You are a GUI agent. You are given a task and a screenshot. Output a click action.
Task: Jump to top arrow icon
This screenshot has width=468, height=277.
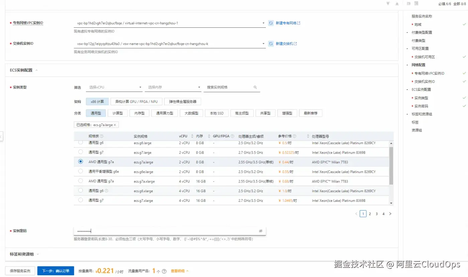[388, 4]
